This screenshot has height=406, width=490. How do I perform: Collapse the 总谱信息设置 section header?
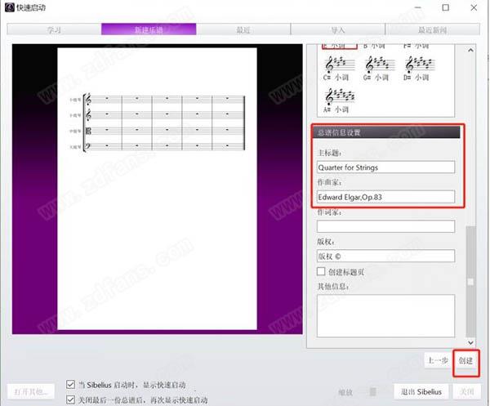(386, 132)
